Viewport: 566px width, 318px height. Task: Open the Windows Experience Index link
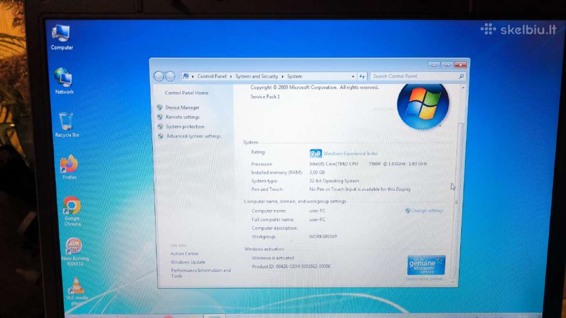(350, 154)
